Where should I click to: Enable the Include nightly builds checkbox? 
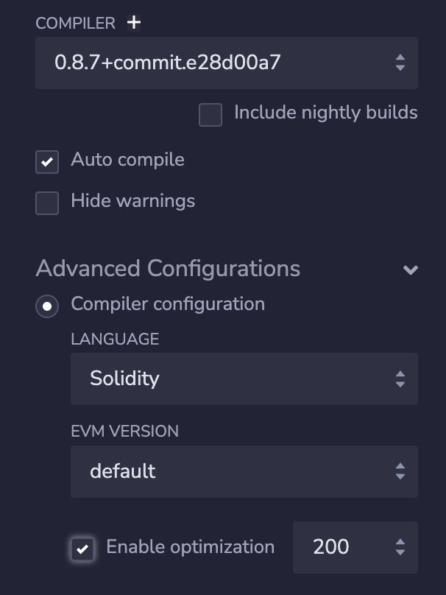(210, 115)
